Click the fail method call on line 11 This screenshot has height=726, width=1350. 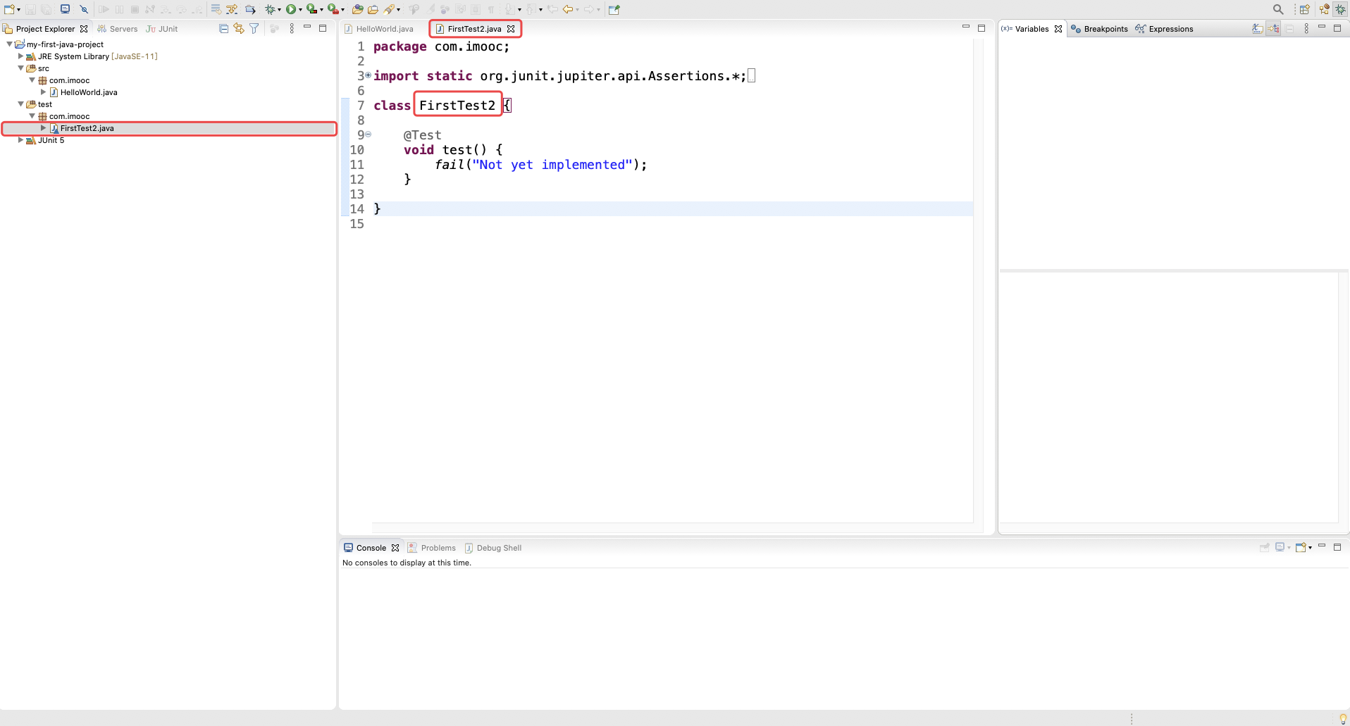(450, 164)
